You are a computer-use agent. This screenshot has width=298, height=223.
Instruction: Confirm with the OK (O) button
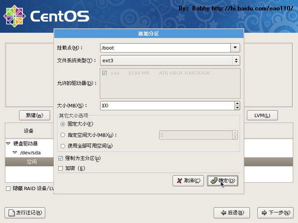coord(222,180)
